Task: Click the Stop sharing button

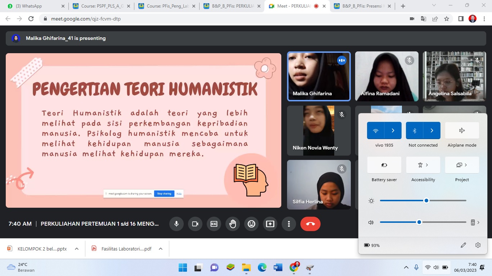Action: coord(164,194)
